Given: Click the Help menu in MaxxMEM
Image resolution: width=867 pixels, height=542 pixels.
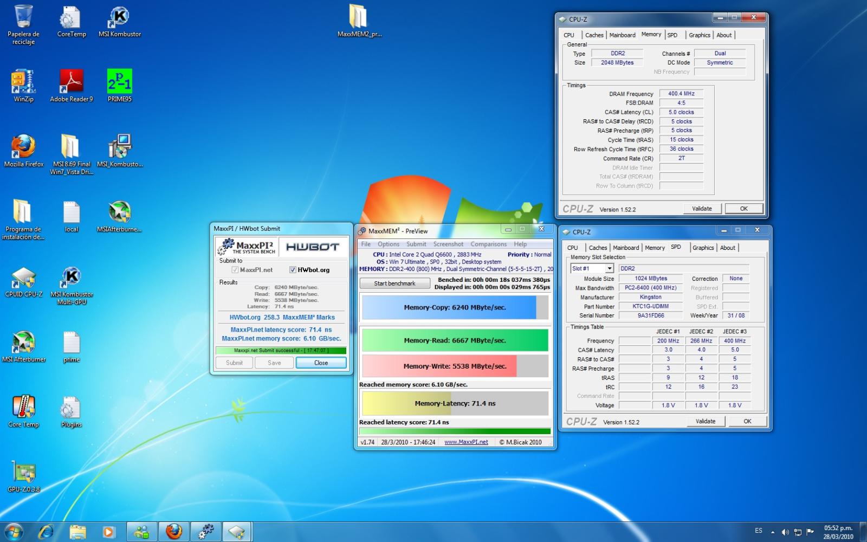Looking at the screenshot, I should (520, 244).
